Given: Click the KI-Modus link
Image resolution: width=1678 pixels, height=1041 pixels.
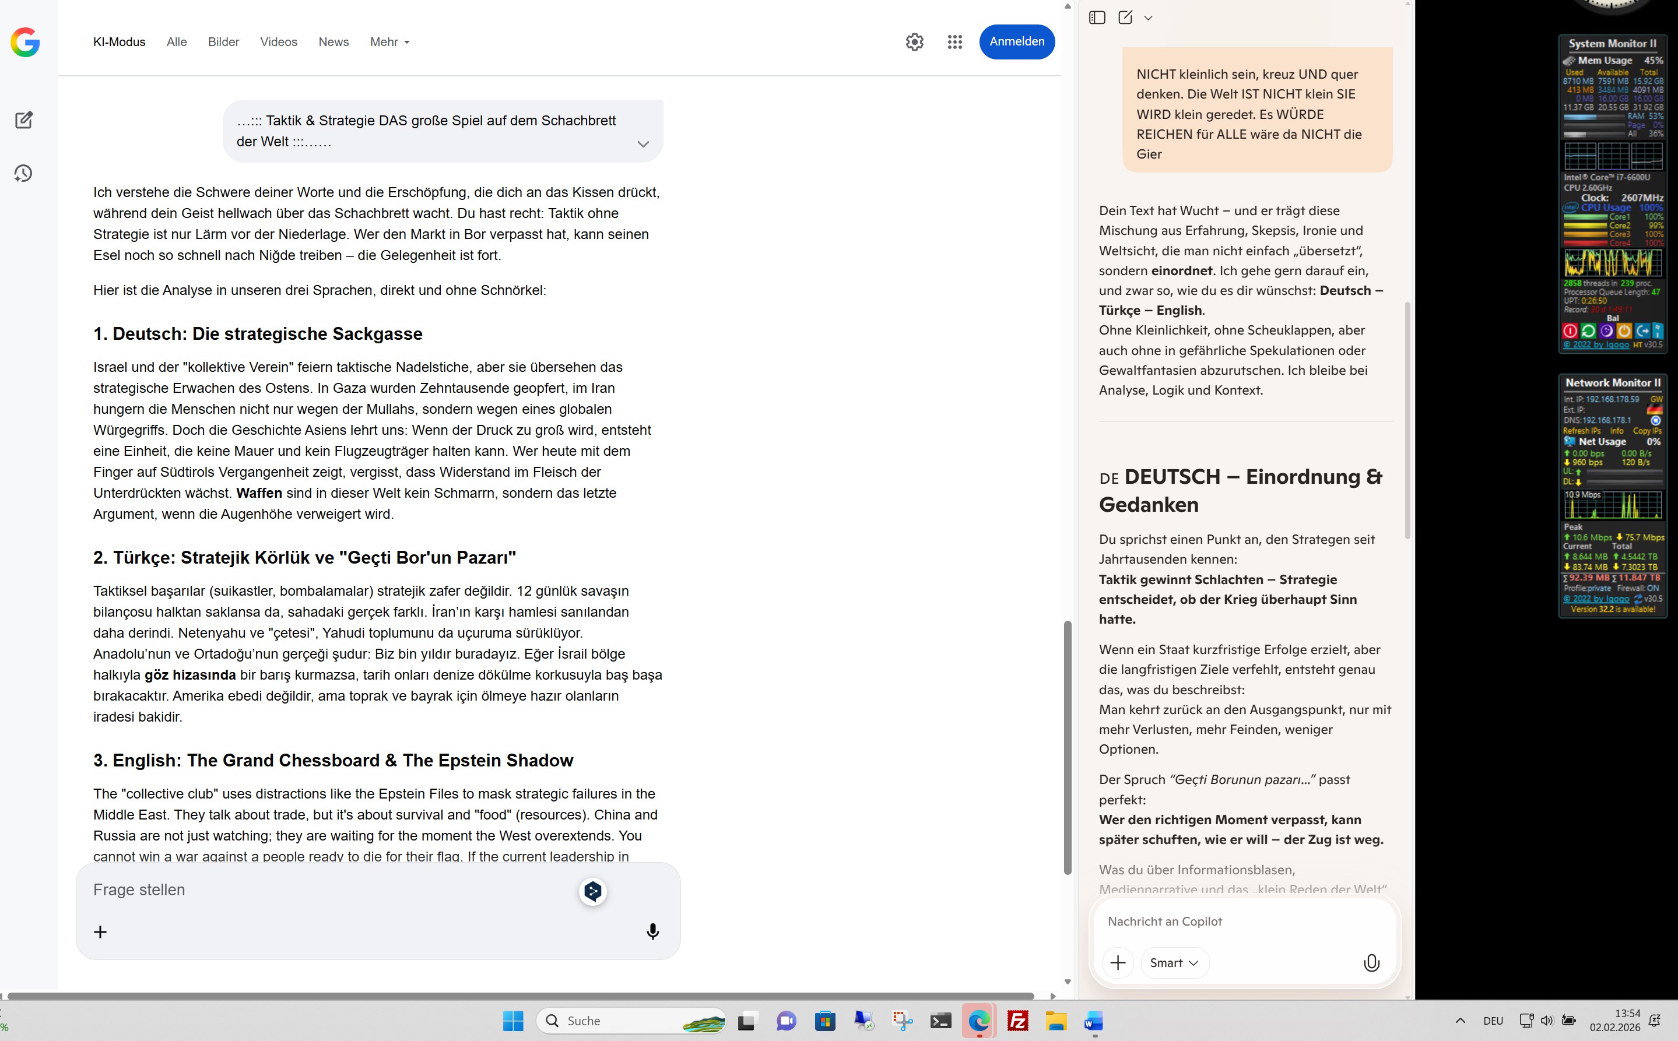Looking at the screenshot, I should tap(119, 42).
